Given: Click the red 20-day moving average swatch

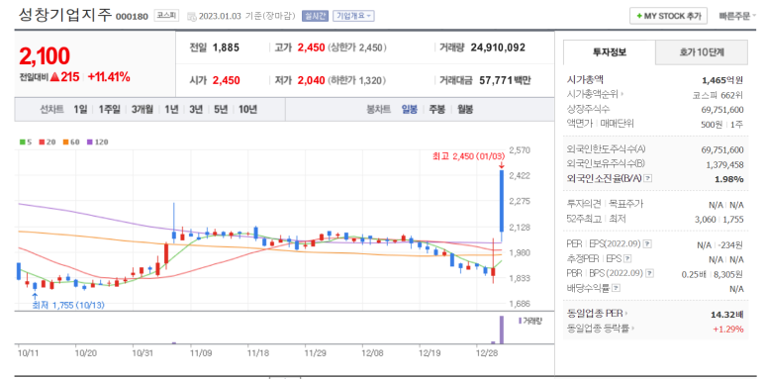Looking at the screenshot, I should [x=42, y=142].
